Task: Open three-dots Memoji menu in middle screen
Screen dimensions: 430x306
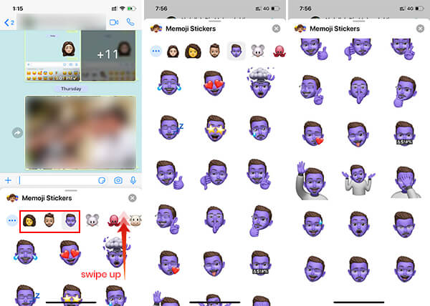Action: tap(156, 51)
